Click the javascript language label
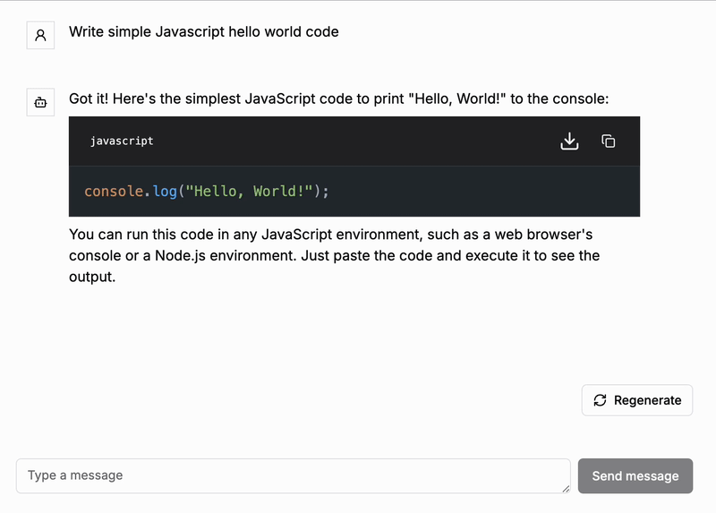 point(122,141)
